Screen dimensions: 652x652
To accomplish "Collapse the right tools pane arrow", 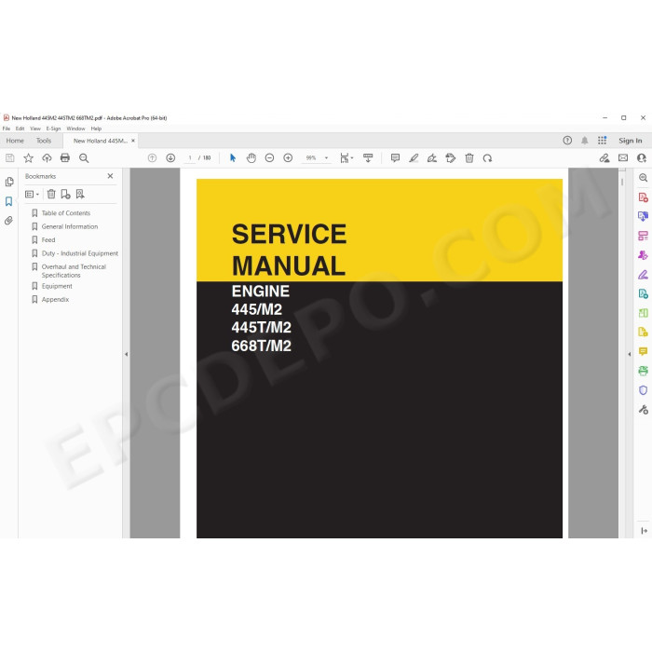I will pos(629,354).
